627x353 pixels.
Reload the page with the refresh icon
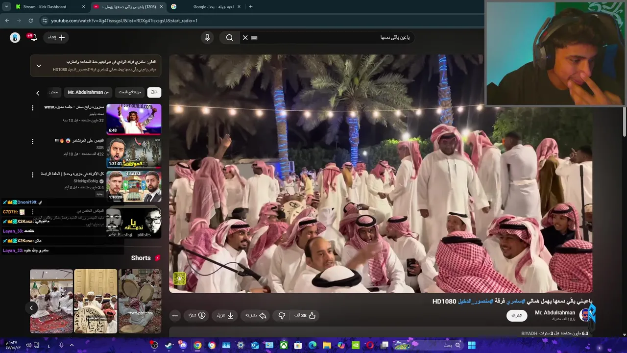pos(30,21)
